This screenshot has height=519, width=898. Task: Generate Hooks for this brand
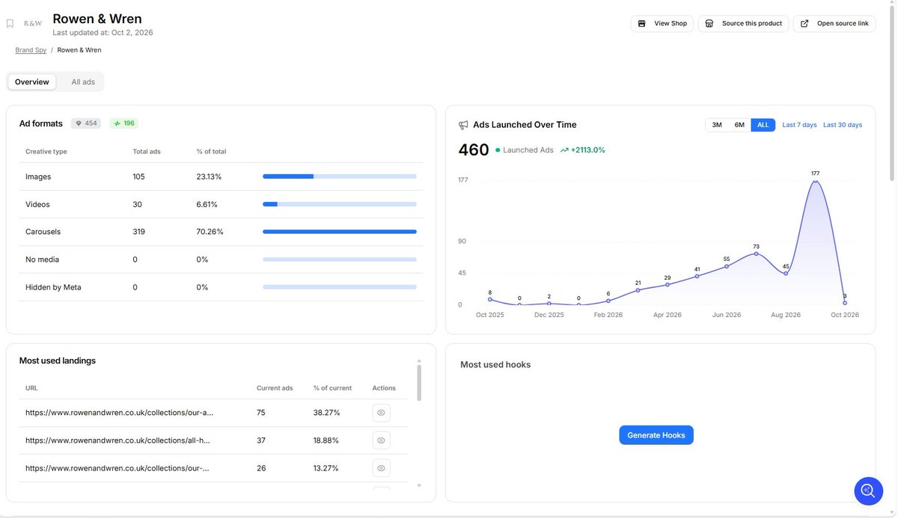point(656,435)
